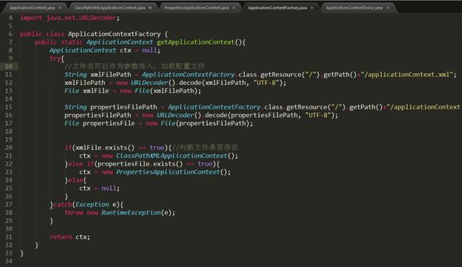462x267 pixels.
Task: Place cursor on the 'import java.net.URLDecoder' line
Action: [x=70, y=18]
